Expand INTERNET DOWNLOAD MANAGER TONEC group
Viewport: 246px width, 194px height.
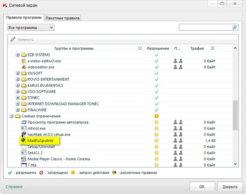18,104
